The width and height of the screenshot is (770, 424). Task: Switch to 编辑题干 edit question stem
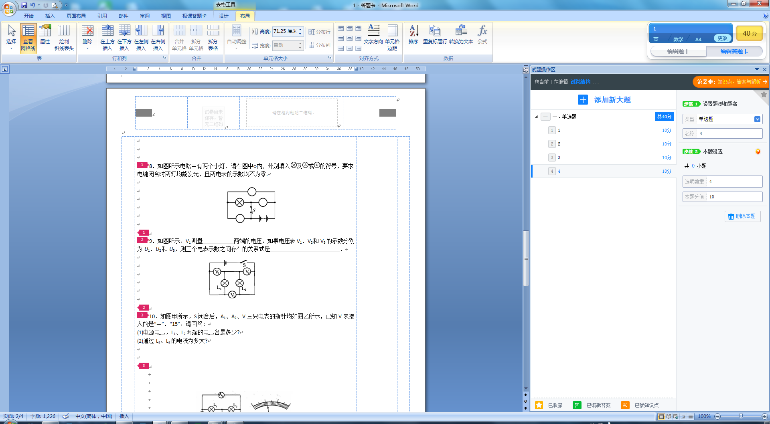pos(678,51)
